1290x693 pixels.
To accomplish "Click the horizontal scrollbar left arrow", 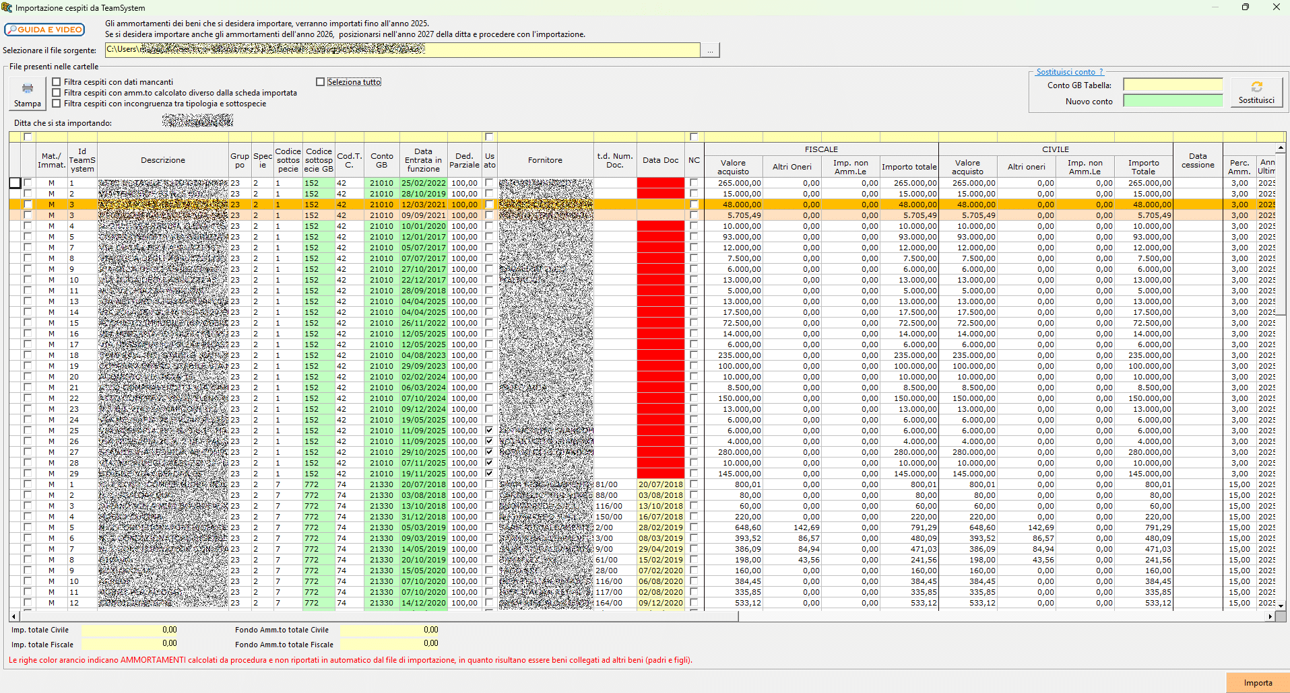I will pyautogui.click(x=14, y=616).
